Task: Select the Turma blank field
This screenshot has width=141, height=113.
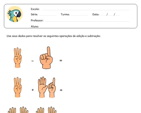Action: click(x=79, y=15)
